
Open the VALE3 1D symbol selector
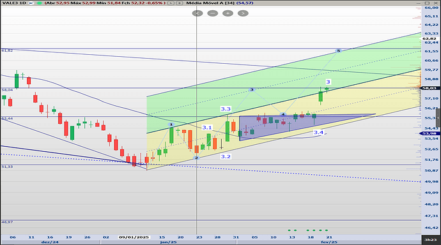tap(14, 3)
